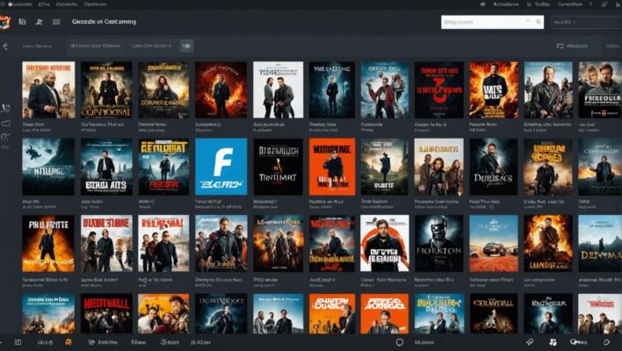
Task: Click the last round icon in bottom-right bar
Action: pos(606,342)
